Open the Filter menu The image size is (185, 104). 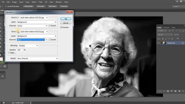click(x=40, y=2)
